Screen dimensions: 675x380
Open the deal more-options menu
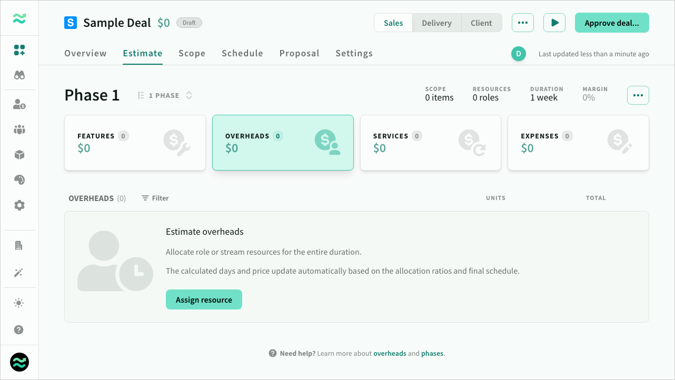coord(522,23)
